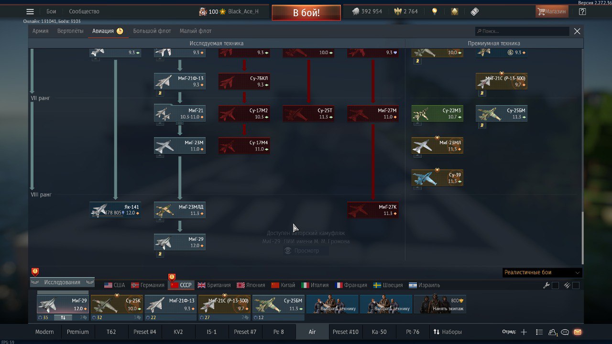Select the Су-17М4 aircraft card
Image resolution: width=612 pixels, height=344 pixels.
pos(244,146)
